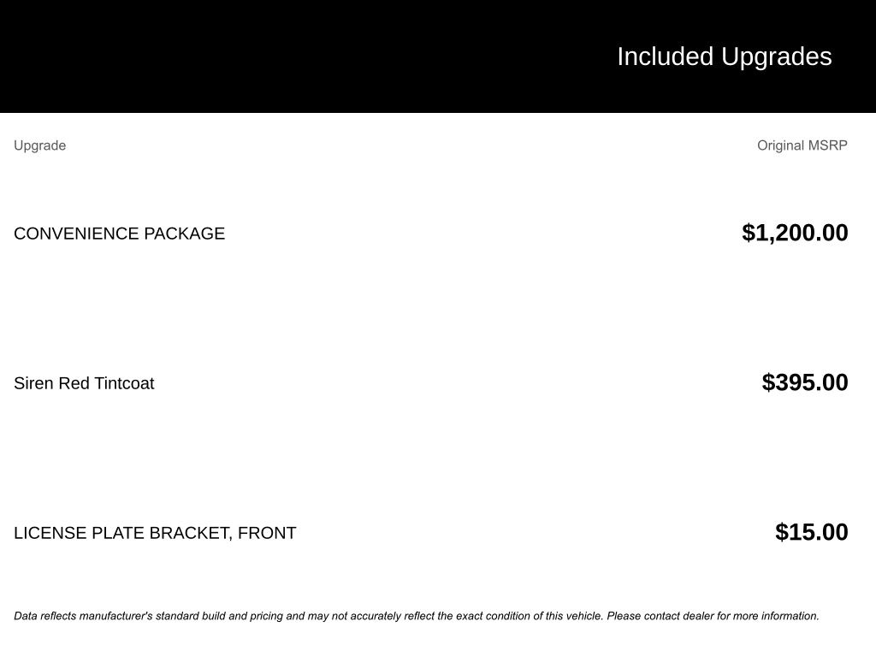Viewport: 876px width, 657px height.
Task: Click the word 'Siren' in the second row
Action: click(33, 383)
